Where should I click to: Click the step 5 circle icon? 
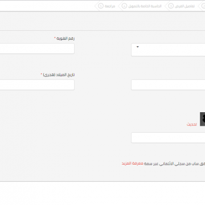(x=101, y=6)
